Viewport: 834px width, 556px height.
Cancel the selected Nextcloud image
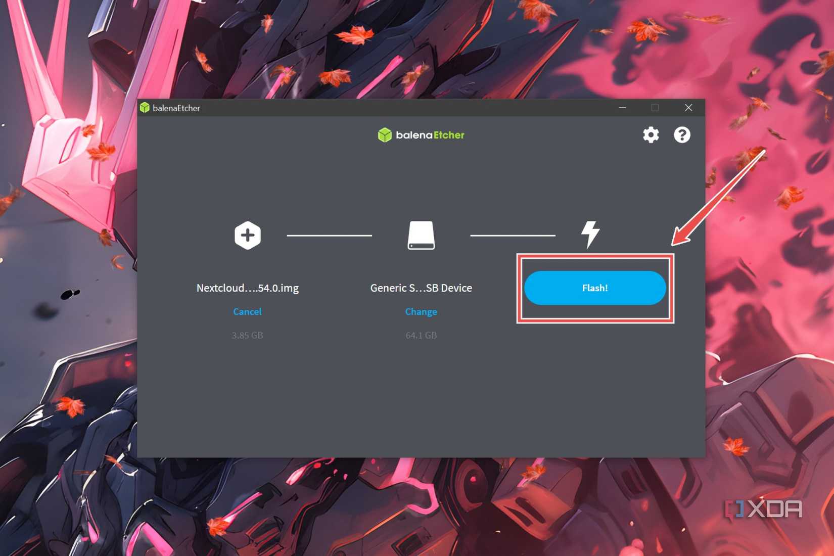click(247, 311)
